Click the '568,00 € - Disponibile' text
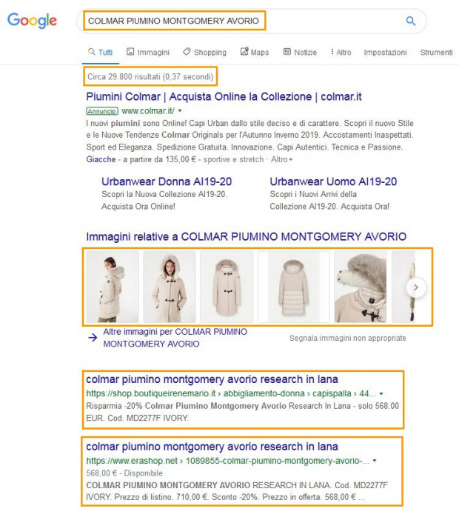Viewport: 459px width, 520px height. click(x=124, y=473)
